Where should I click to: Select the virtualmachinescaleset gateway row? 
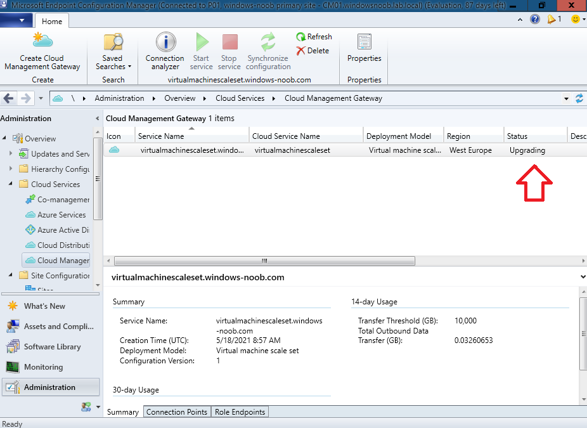click(345, 150)
